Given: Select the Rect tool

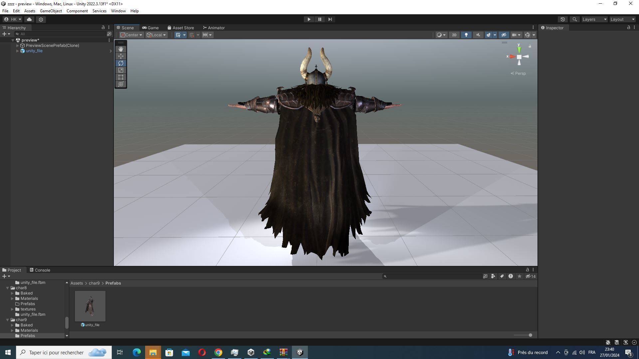Looking at the screenshot, I should tap(121, 77).
